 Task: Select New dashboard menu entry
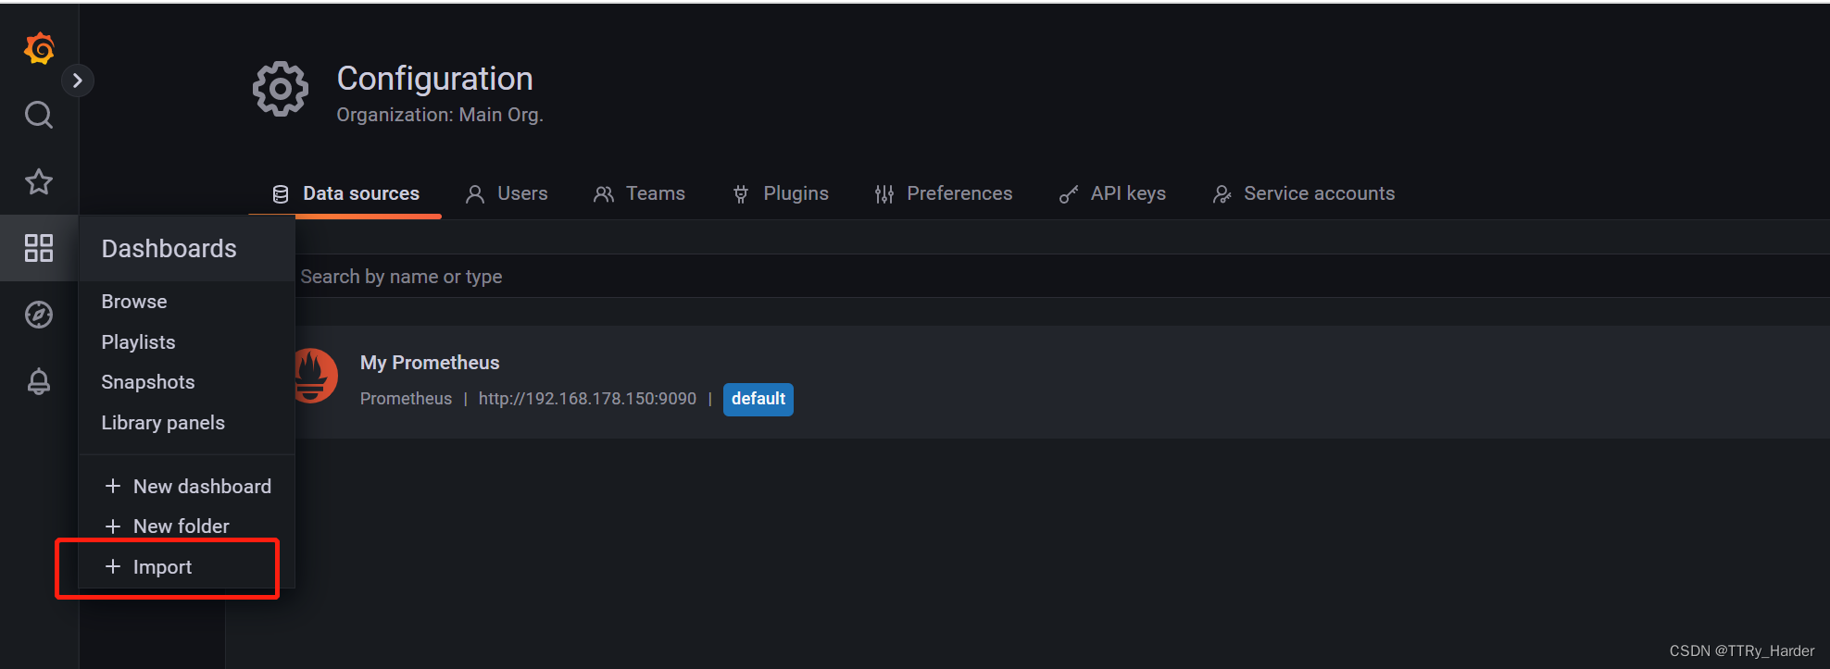click(187, 487)
